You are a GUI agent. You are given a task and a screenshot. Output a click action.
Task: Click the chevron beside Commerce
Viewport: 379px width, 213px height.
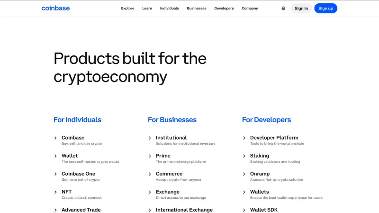coord(150,174)
